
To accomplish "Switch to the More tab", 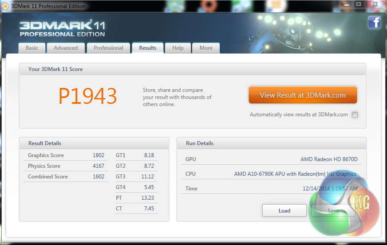I will click(x=206, y=48).
